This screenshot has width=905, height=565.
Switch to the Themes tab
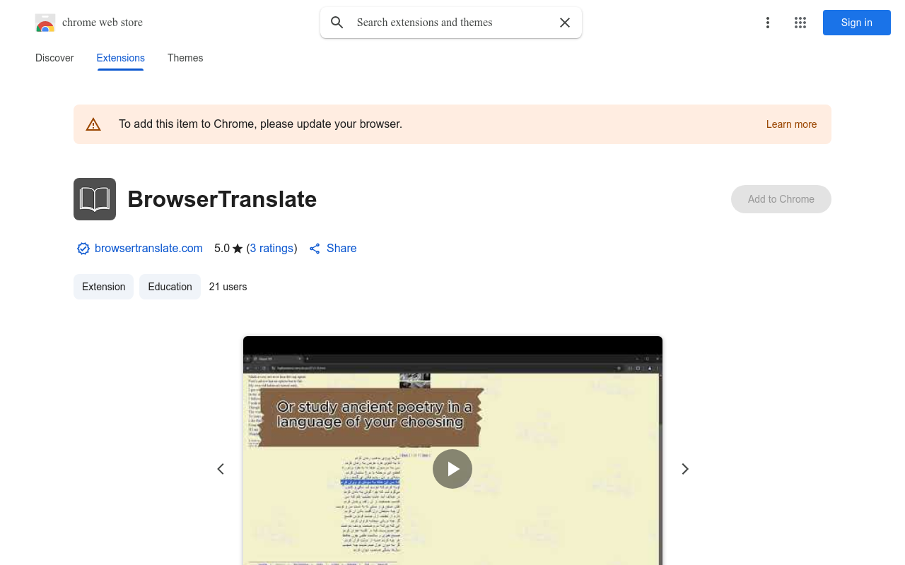[x=185, y=58]
